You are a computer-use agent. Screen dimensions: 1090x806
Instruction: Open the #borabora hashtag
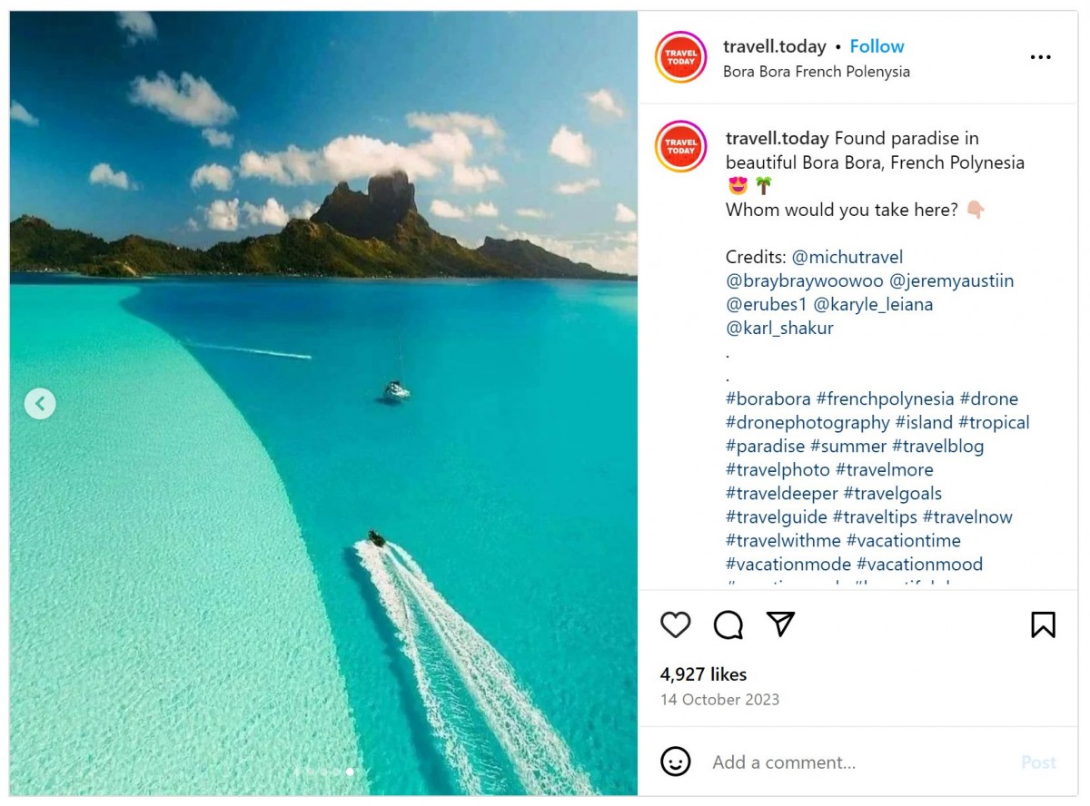(768, 398)
